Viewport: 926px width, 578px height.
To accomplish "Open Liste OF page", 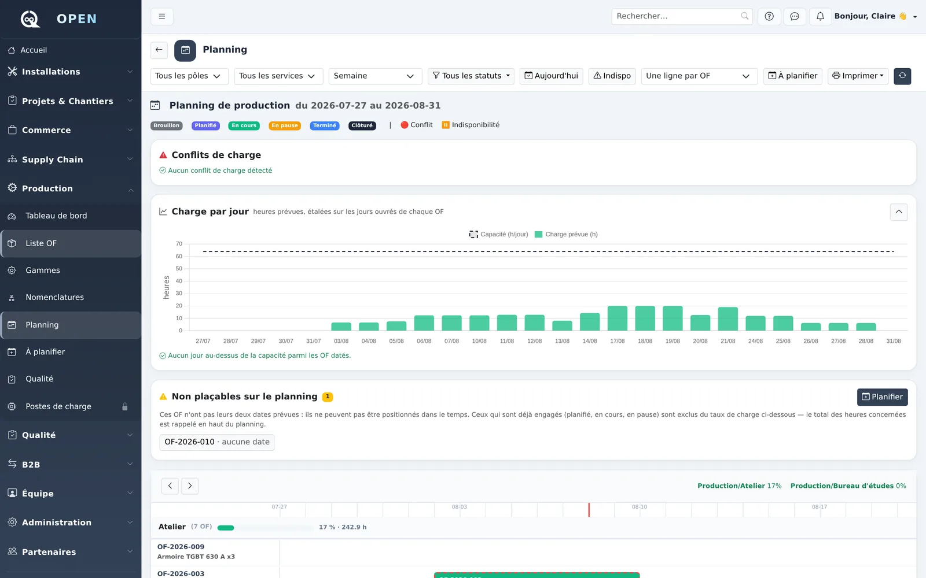I will click(71, 243).
